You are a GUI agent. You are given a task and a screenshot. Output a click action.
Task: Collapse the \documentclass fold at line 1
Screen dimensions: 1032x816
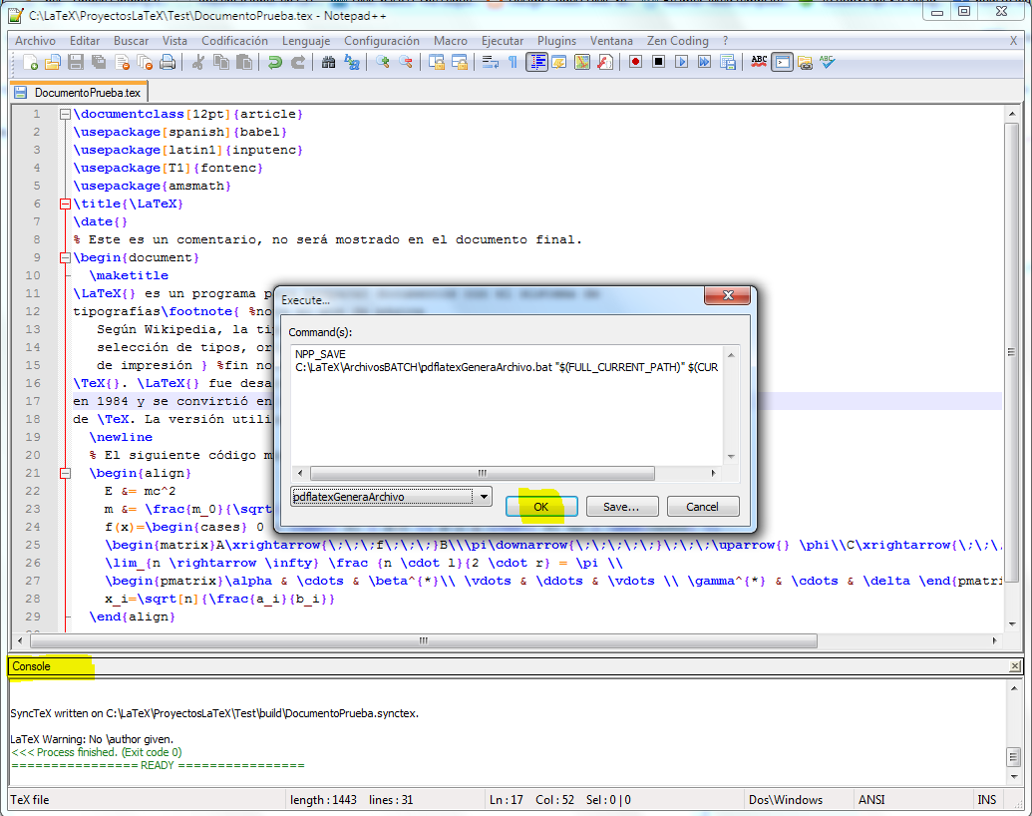[x=65, y=114]
